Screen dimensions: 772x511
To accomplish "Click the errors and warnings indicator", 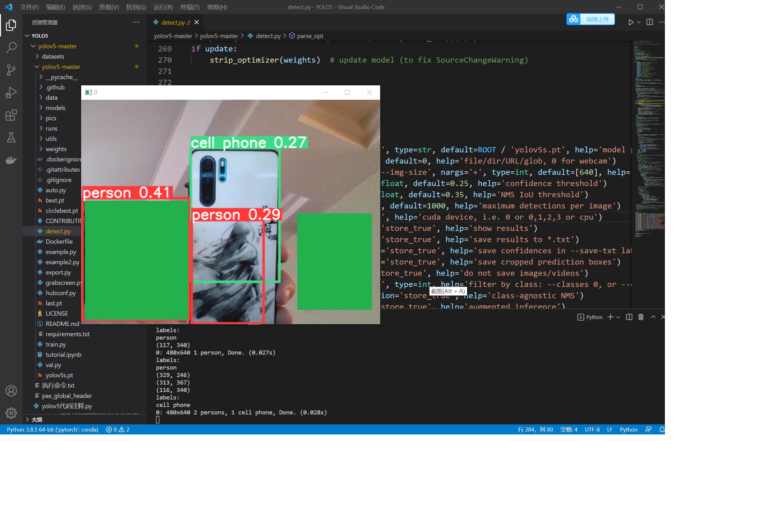I will pos(118,430).
